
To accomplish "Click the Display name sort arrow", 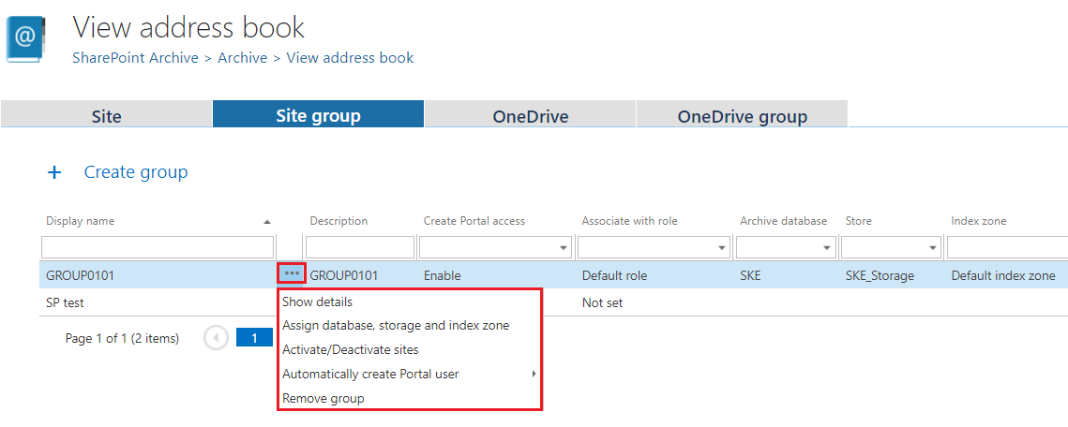I will 267,222.
